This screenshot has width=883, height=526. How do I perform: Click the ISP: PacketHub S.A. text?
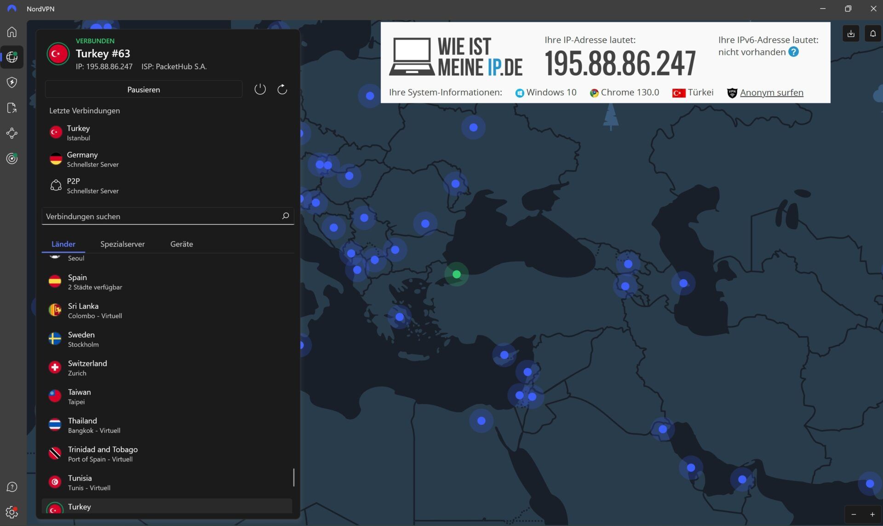pyautogui.click(x=174, y=67)
